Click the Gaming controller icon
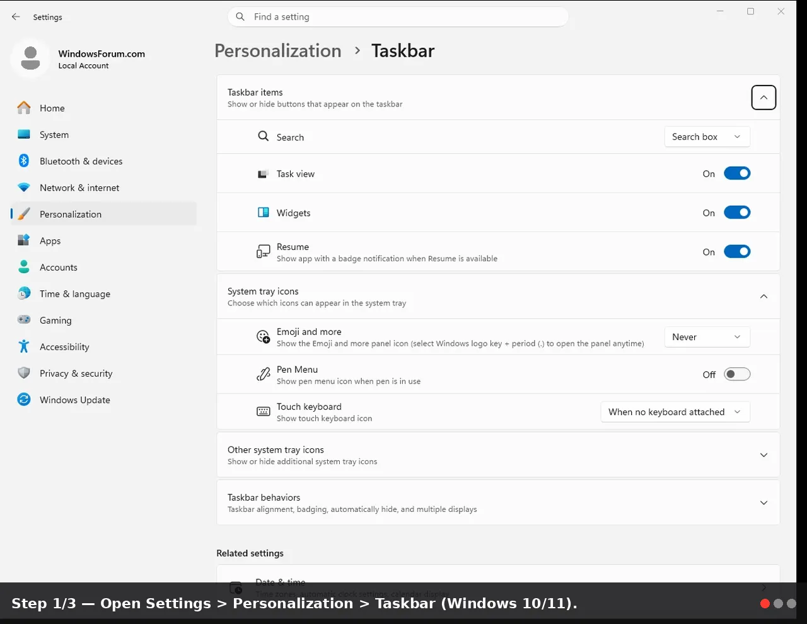The image size is (807, 624). click(x=24, y=320)
